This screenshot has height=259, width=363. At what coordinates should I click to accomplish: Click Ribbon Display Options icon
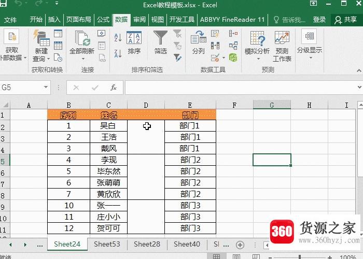[313, 4]
